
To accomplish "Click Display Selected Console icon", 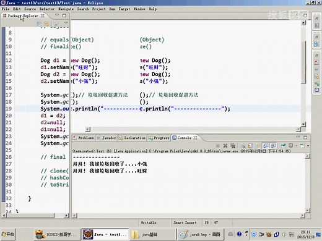I will click(291, 146).
